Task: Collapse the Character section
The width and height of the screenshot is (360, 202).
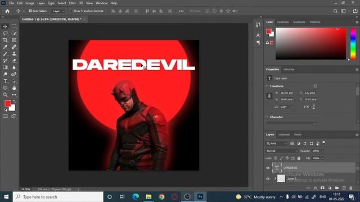Action: pos(267,117)
